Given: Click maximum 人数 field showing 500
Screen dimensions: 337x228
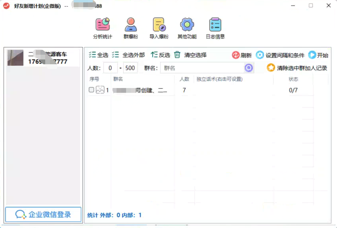Looking at the screenshot, I should [x=130, y=68].
